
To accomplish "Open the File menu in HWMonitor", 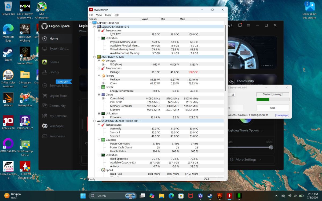I will point(91,15).
